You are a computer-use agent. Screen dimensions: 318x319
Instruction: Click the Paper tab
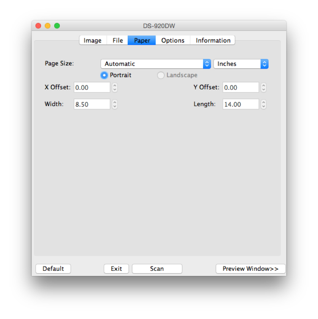(x=142, y=40)
